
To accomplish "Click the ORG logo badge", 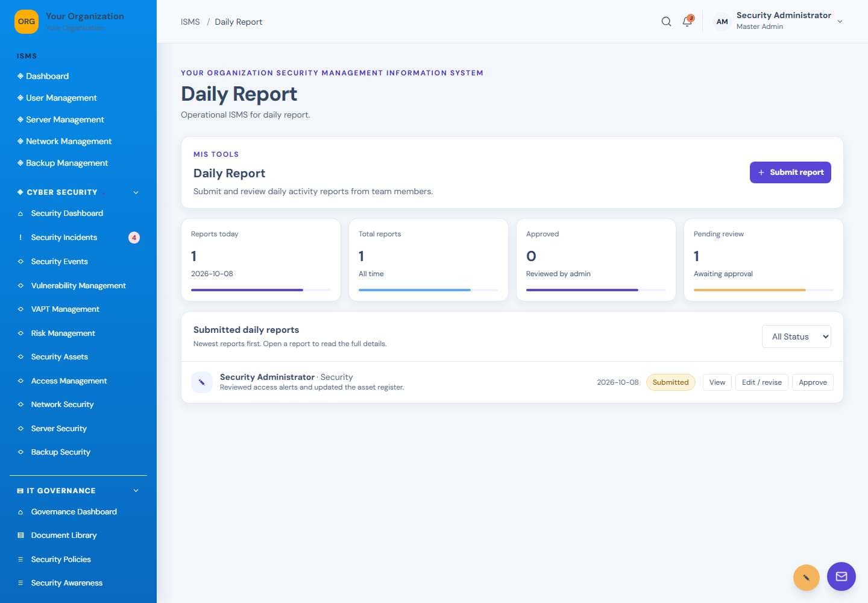I will [27, 22].
